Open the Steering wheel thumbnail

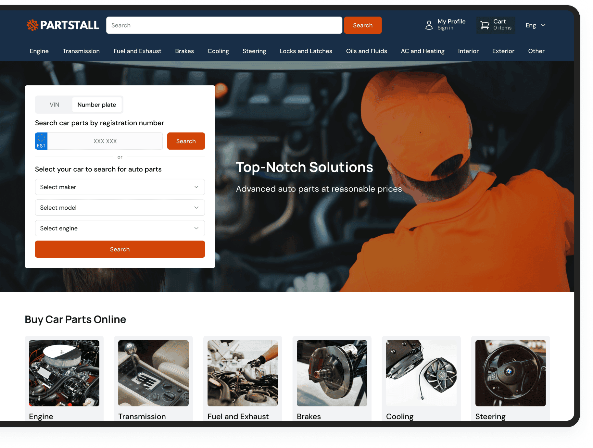click(x=511, y=373)
